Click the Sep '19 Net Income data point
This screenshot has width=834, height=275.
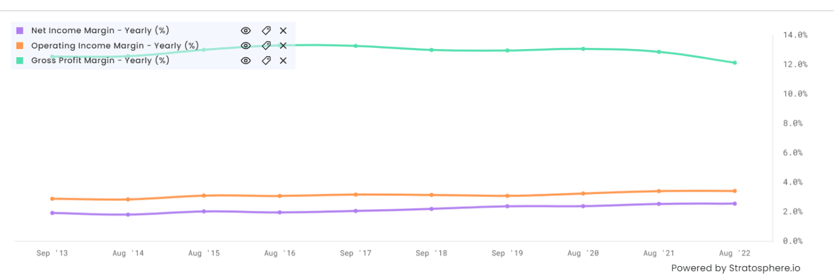tap(507, 206)
